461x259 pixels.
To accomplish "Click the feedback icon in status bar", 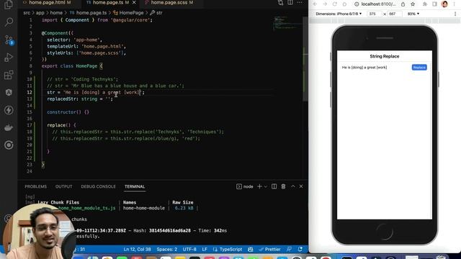I will click(290, 250).
